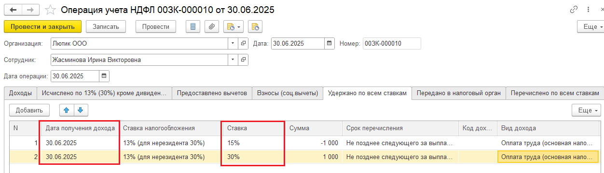
Task: Expand the Организация dropdown list
Action: (x=233, y=43)
